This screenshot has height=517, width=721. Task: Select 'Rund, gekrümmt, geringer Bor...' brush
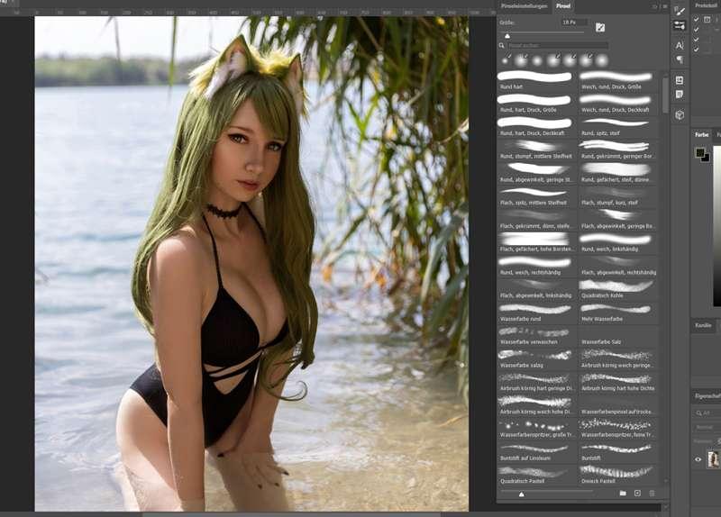(x=617, y=150)
